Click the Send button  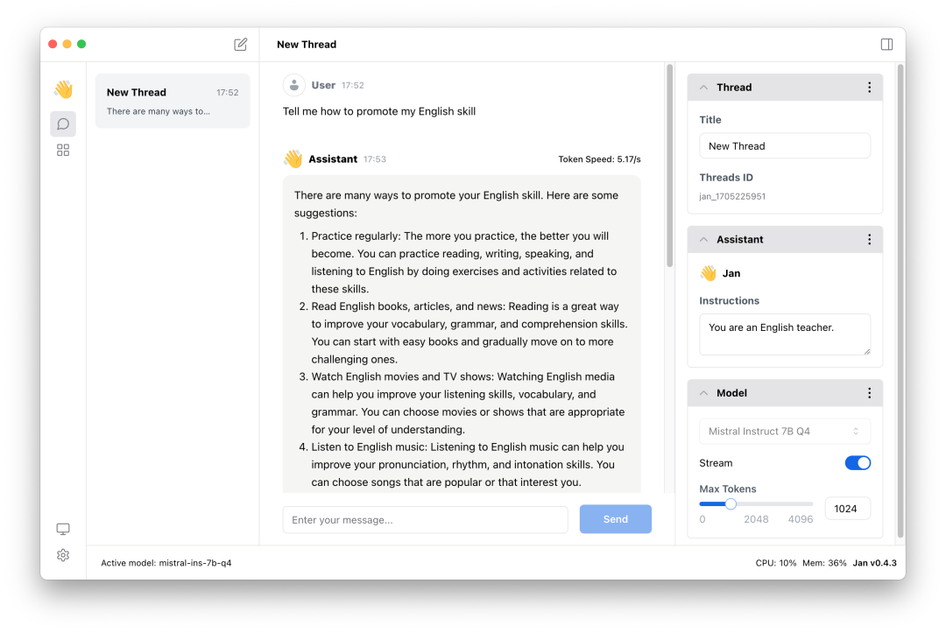615,519
